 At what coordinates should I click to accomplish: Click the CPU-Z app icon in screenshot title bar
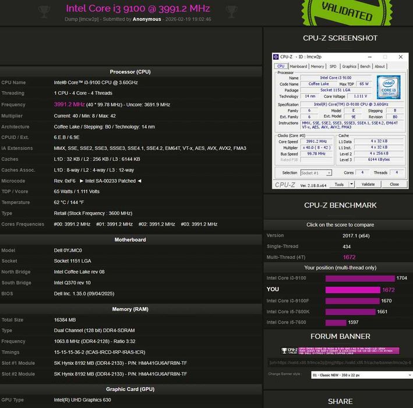(276, 57)
